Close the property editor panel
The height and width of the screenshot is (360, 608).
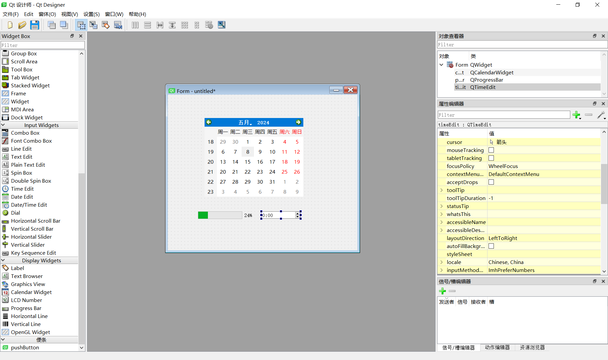pyautogui.click(x=603, y=104)
